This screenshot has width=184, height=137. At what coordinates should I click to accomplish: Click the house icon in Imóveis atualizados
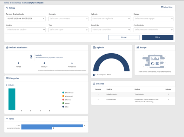[x=7, y=47]
